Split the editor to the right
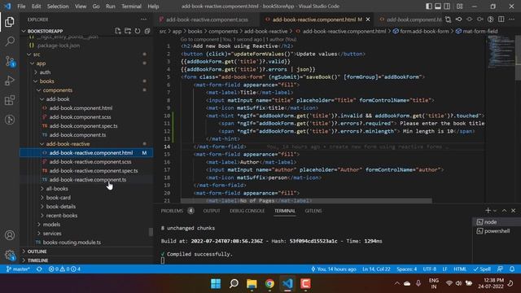The height and width of the screenshot is (293, 521). [x=501, y=20]
